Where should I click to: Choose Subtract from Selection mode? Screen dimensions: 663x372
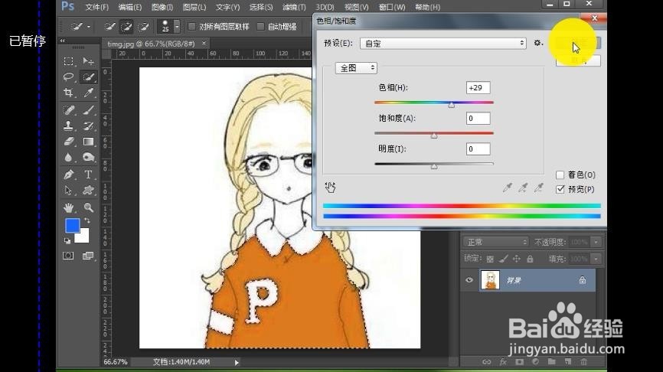pos(143,27)
